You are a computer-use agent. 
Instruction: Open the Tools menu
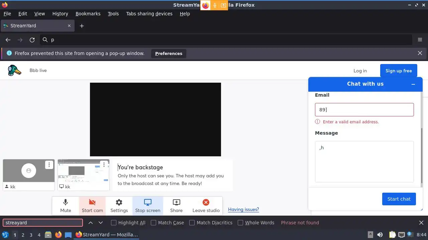coord(113,14)
